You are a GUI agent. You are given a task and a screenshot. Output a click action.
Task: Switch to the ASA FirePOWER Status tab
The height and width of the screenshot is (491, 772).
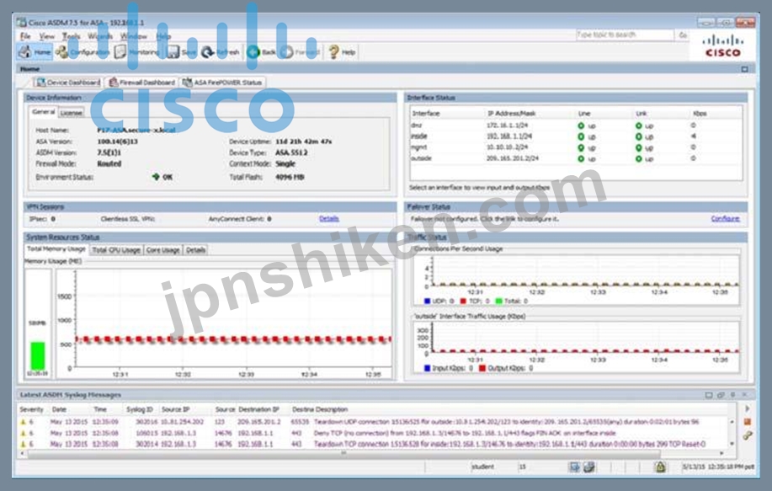[x=222, y=83]
